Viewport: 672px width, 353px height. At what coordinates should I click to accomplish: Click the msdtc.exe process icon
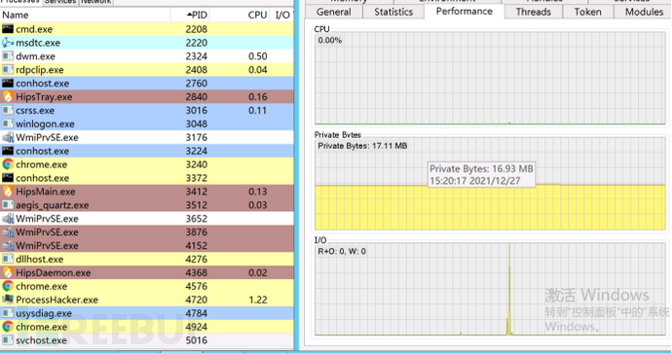(x=7, y=43)
